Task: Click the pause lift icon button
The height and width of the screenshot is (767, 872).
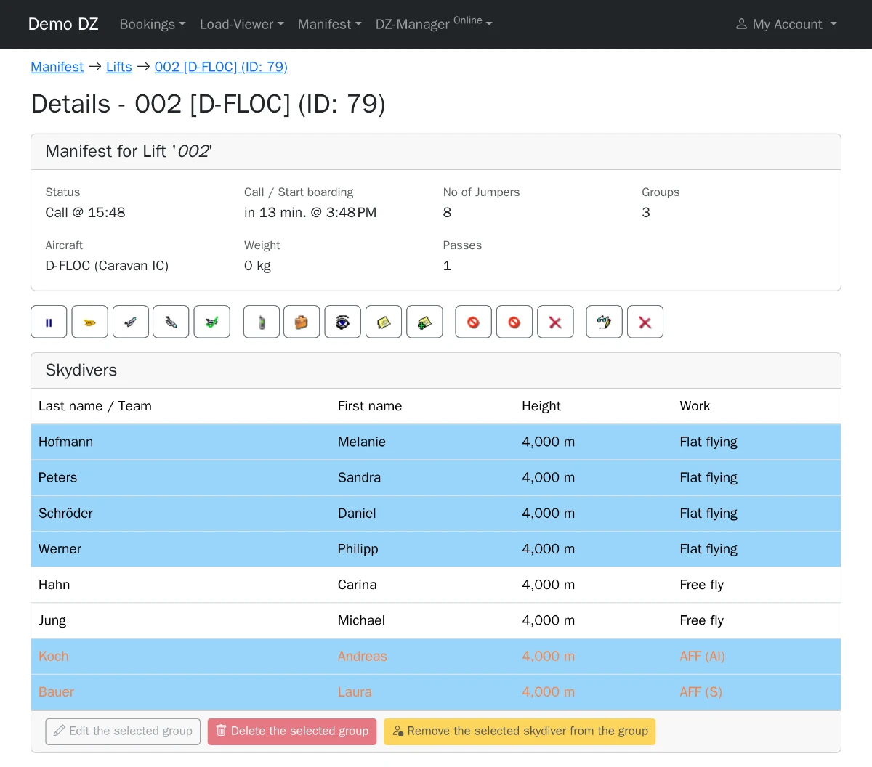Action: click(x=49, y=322)
